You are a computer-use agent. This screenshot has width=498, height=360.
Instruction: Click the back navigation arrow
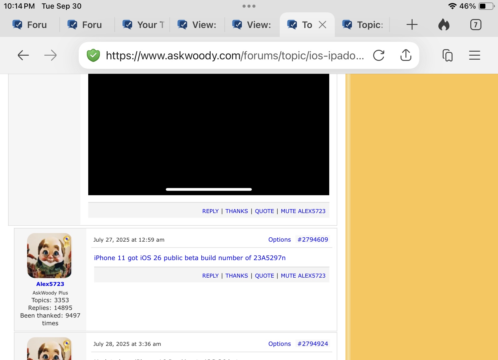pyautogui.click(x=23, y=56)
